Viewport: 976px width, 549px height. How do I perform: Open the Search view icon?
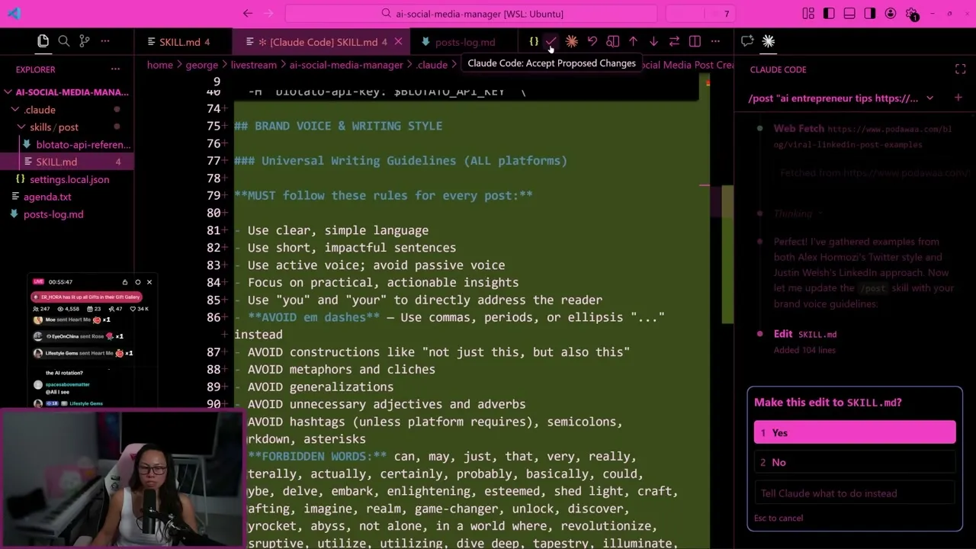click(x=64, y=41)
